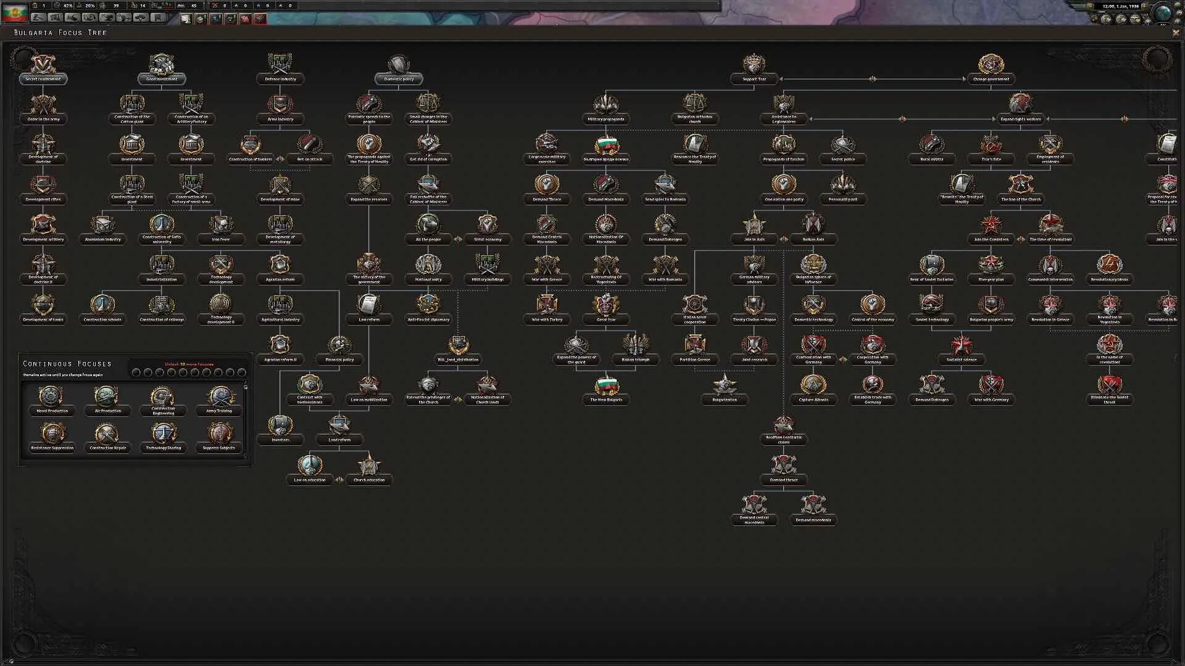Open the first top bar menu tab
1185x666 pixels.
(x=38, y=18)
